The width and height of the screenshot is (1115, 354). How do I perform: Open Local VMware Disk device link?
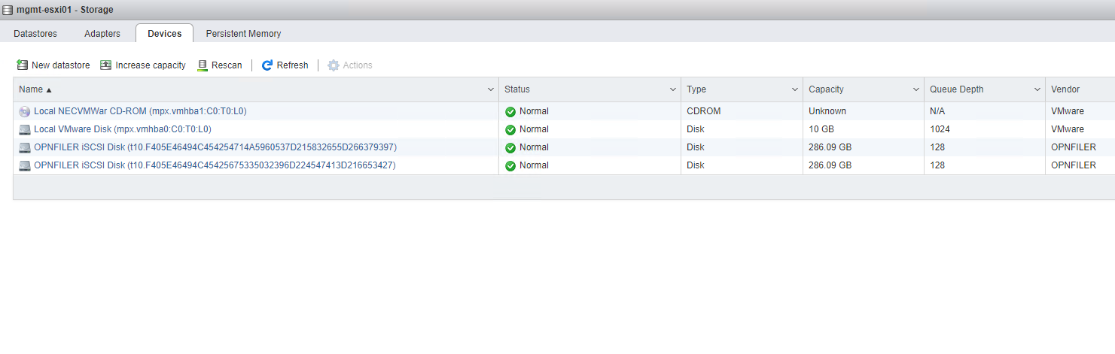click(x=123, y=129)
